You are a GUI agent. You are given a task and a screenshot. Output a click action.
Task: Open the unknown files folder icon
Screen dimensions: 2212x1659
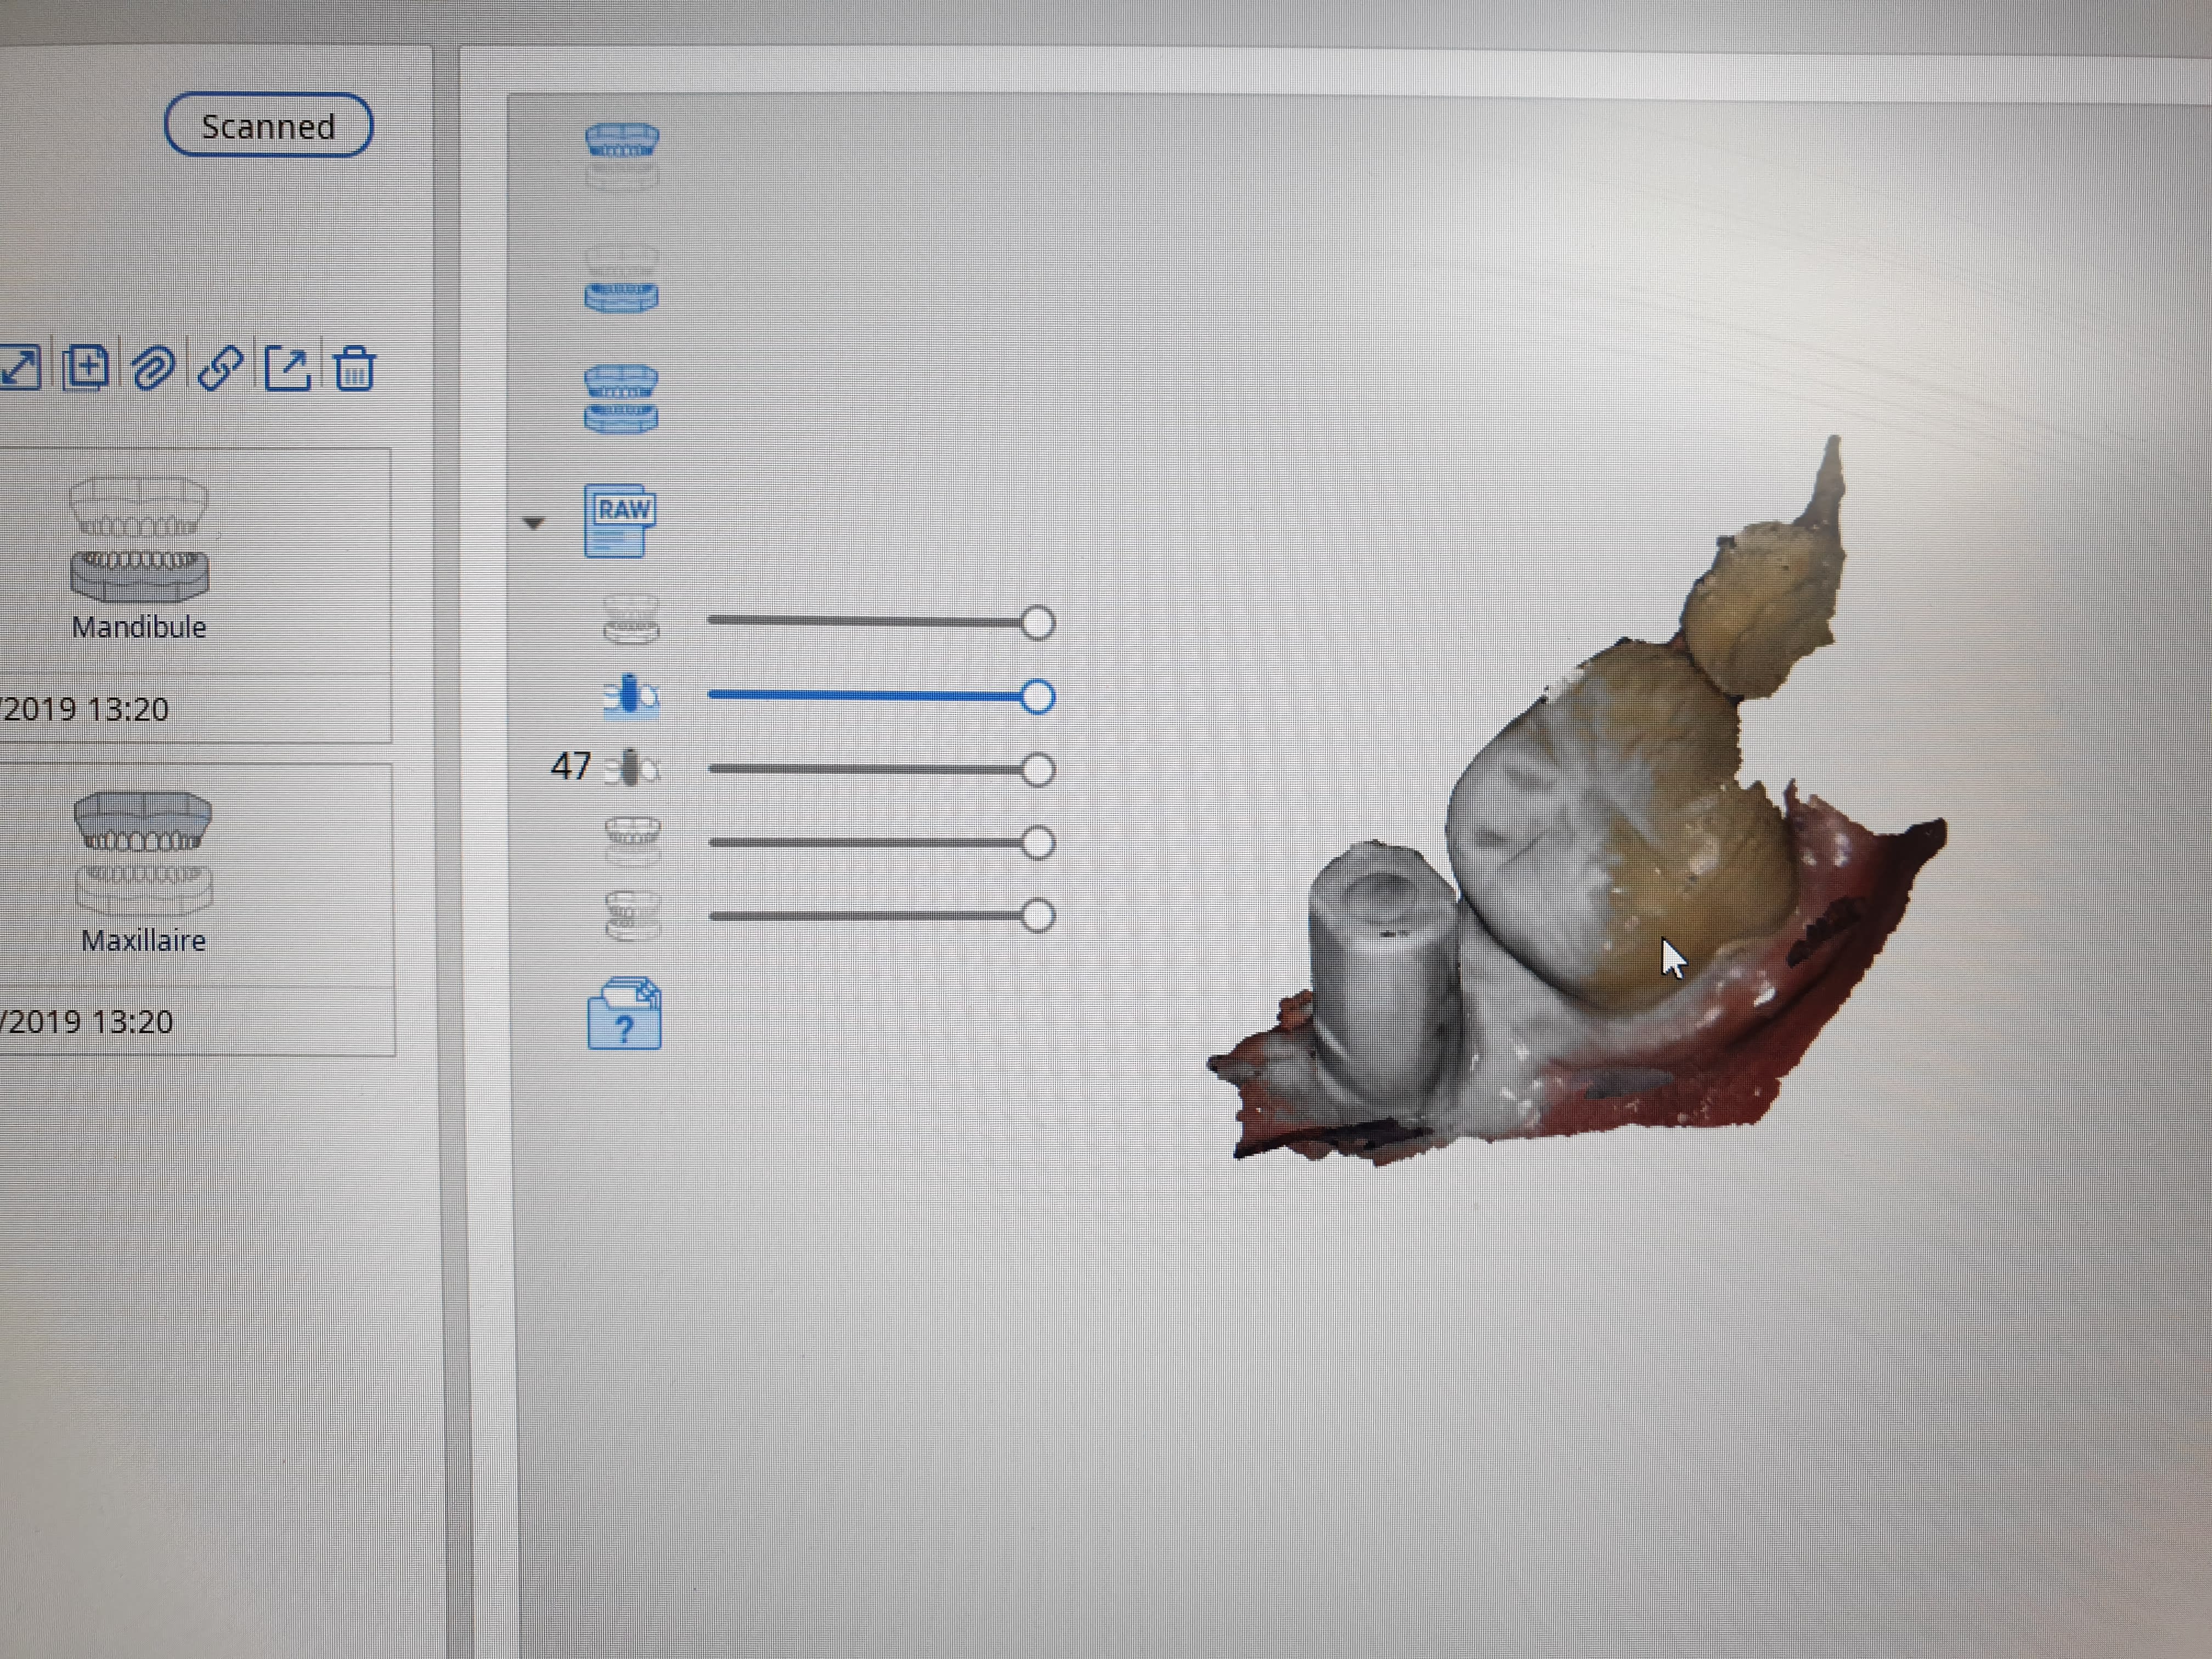pos(624,1014)
